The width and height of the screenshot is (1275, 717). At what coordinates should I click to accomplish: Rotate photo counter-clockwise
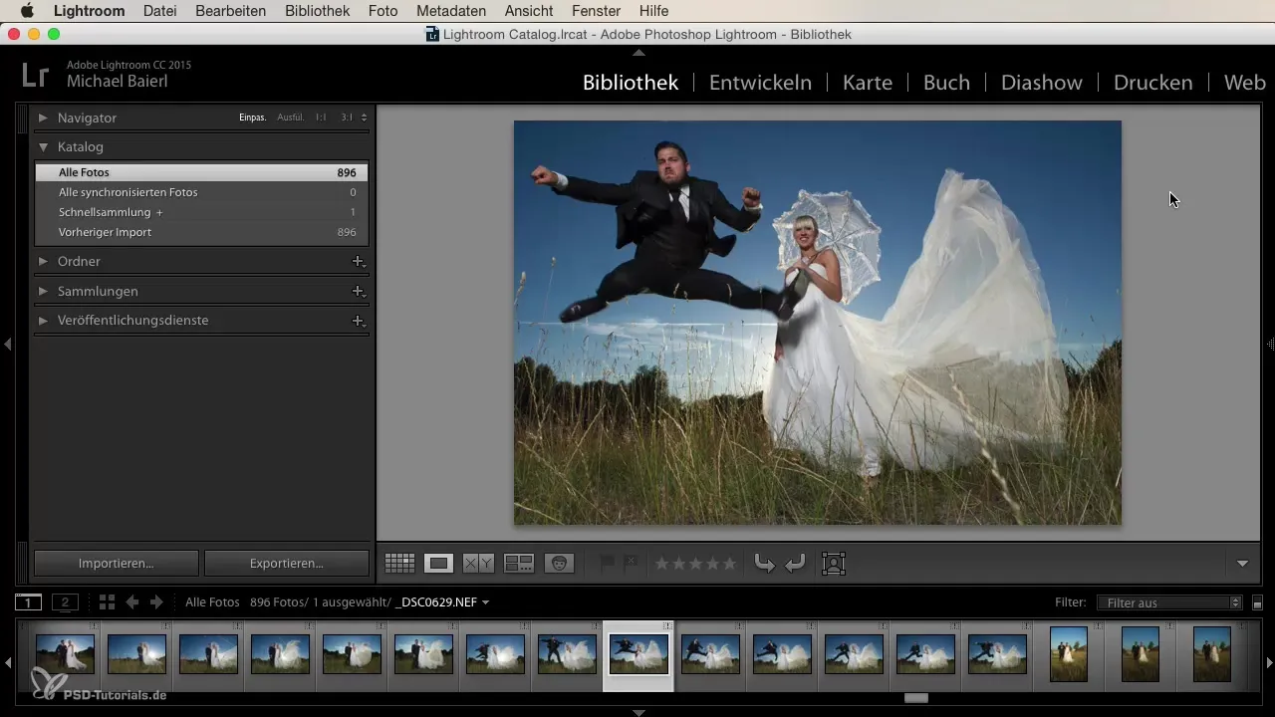coord(764,564)
